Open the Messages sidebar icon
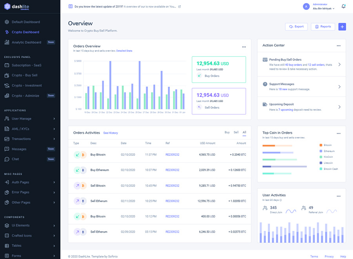The image size is (353, 259). 7,149
